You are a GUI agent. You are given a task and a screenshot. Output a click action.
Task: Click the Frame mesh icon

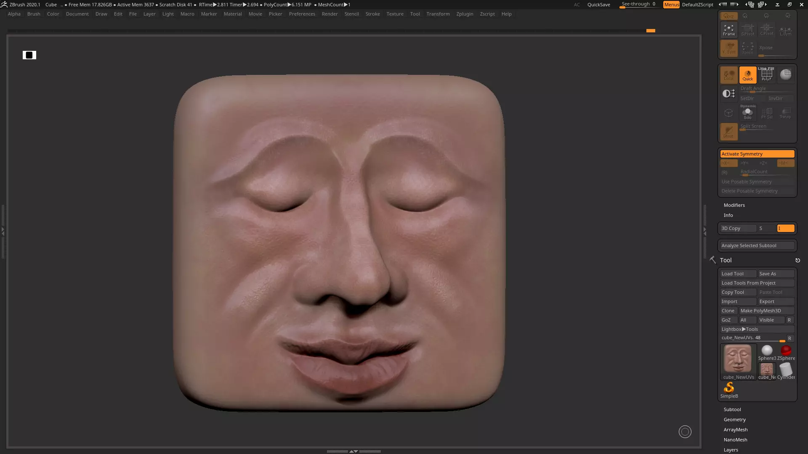coord(728,29)
